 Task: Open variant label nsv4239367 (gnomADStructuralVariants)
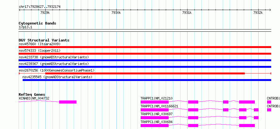coord(54,64)
